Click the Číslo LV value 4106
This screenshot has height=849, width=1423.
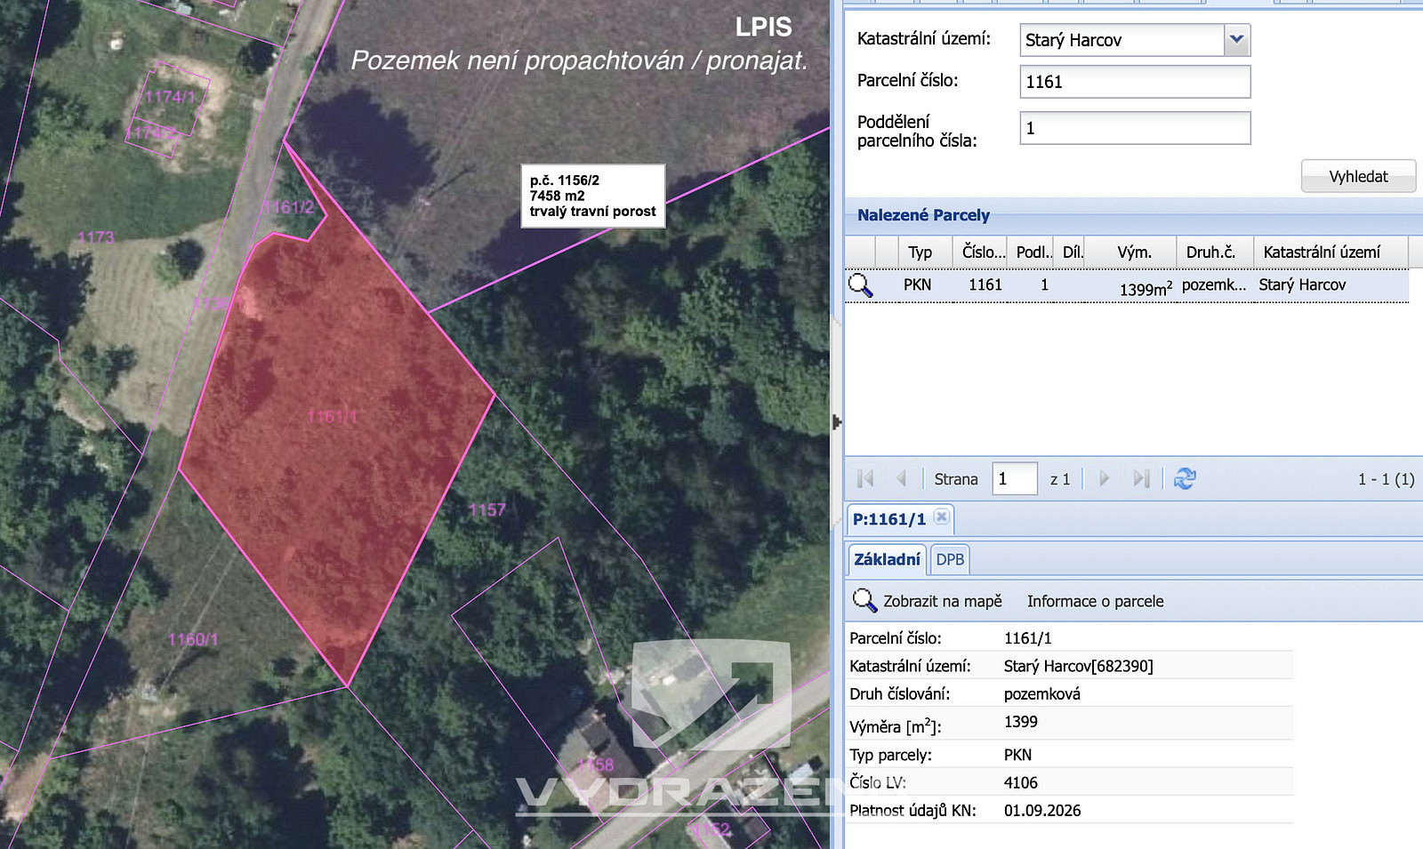tap(1021, 782)
